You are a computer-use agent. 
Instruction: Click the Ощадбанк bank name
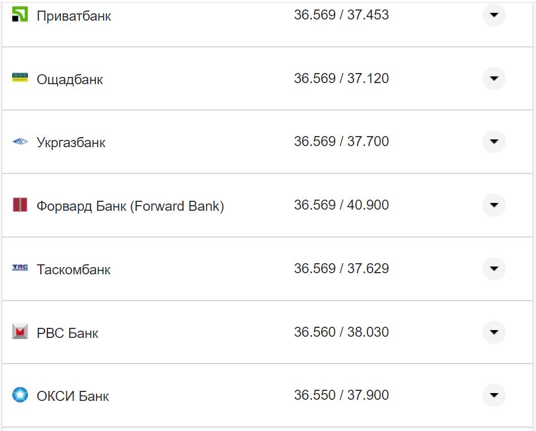point(70,79)
